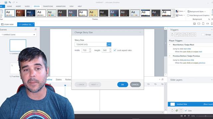Collapse the Next Button / Swipe Next trigger group
The image size is (213, 119).
[x=170, y=45]
